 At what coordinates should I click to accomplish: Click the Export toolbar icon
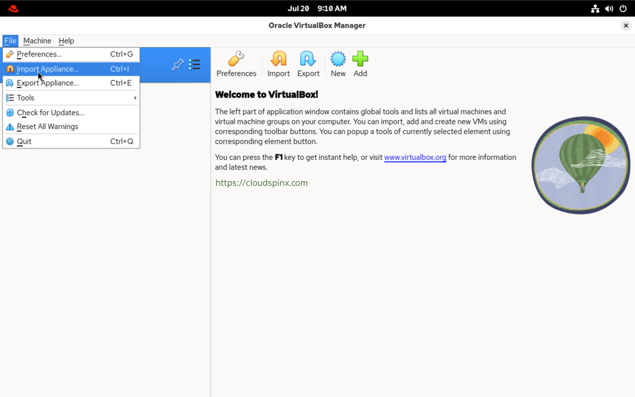(308, 63)
